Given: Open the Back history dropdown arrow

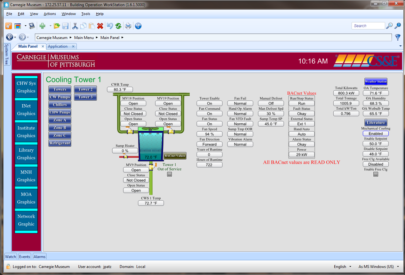Looking at the screenshot, I should pyautogui.click(x=15, y=38).
